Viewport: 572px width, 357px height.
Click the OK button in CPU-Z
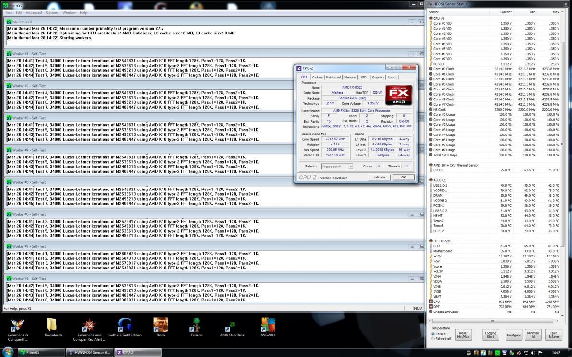click(403, 178)
